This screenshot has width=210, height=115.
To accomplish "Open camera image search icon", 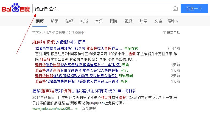I will pyautogui.click(x=175, y=9).
